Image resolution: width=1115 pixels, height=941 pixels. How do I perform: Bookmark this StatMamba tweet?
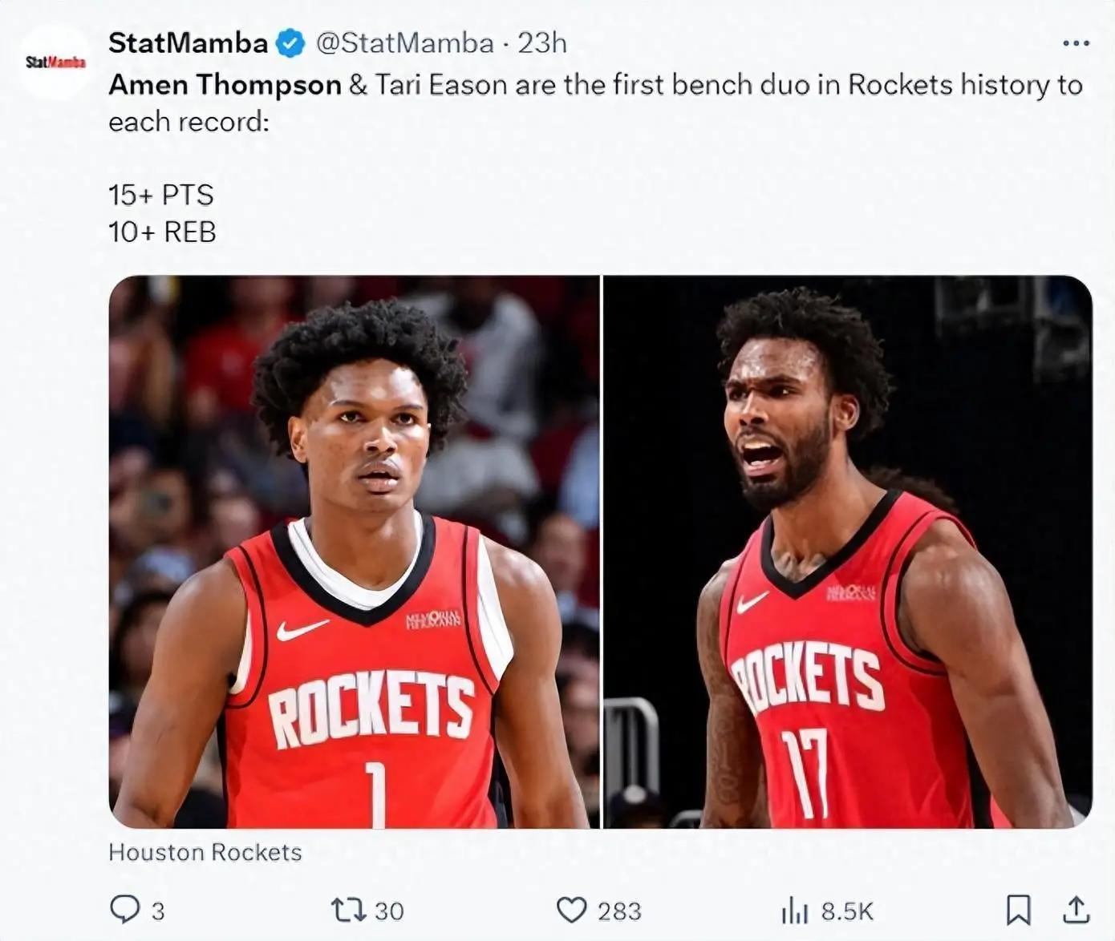[x=1018, y=910]
